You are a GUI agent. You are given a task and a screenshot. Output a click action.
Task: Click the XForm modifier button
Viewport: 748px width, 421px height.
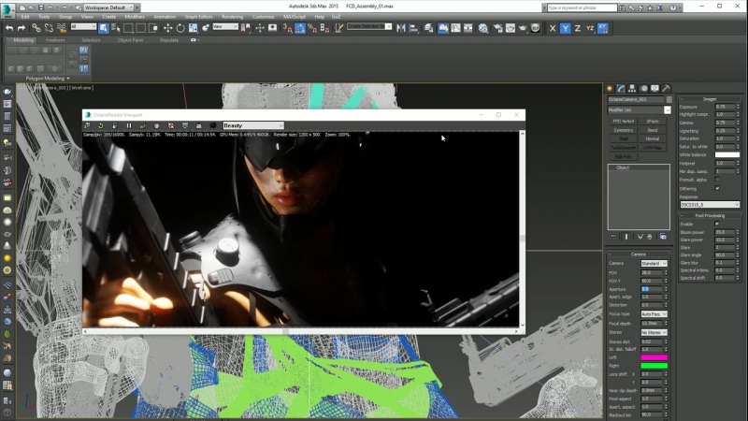click(x=653, y=122)
